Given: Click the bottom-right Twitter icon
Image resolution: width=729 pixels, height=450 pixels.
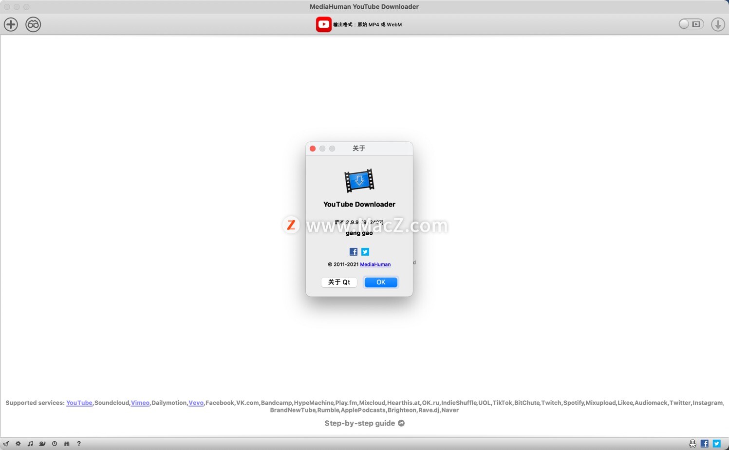Looking at the screenshot, I should point(717,444).
